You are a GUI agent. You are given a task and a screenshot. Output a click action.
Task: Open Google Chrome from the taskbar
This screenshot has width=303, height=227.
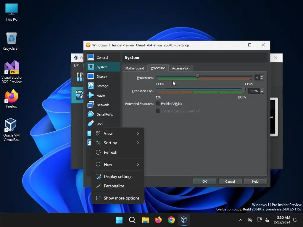[171, 220]
